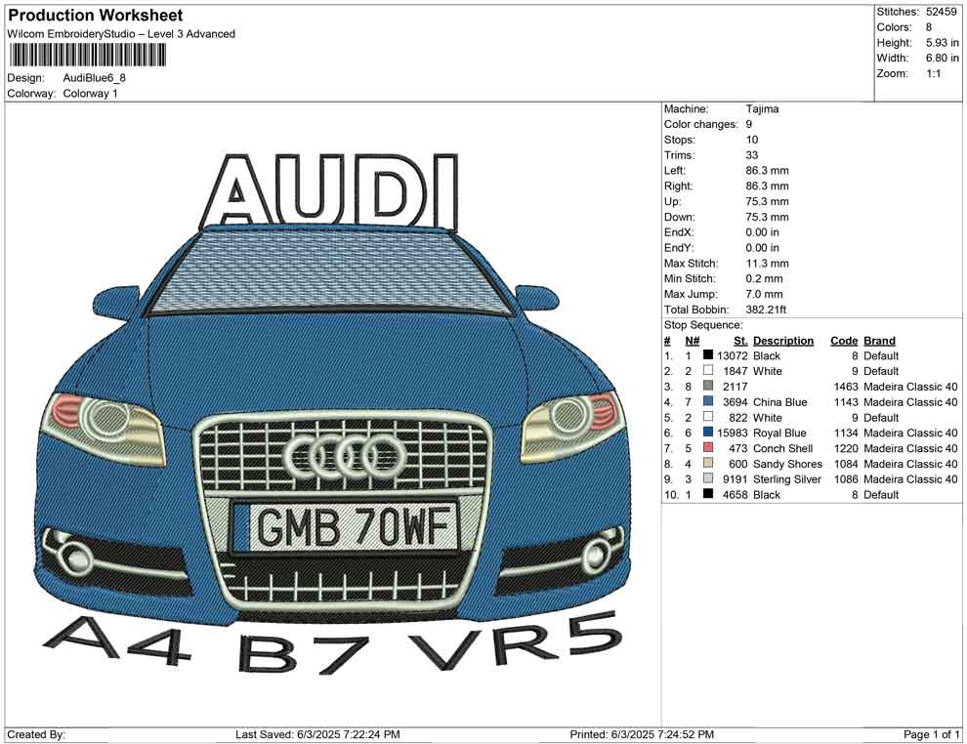Click thread code 1086

846,479
